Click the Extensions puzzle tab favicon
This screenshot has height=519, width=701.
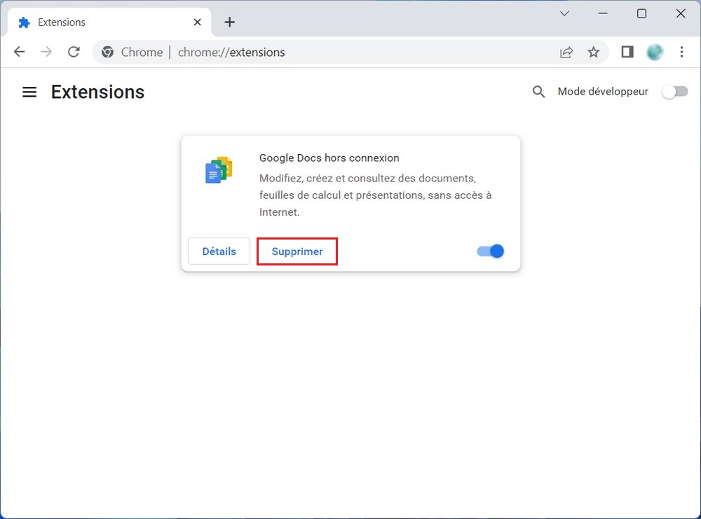click(24, 23)
